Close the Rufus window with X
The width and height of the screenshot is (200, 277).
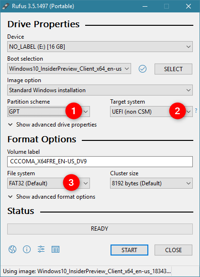(189, 6)
